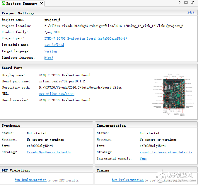Click the Implementation section header
198x185 pixels.
coord(111,125)
